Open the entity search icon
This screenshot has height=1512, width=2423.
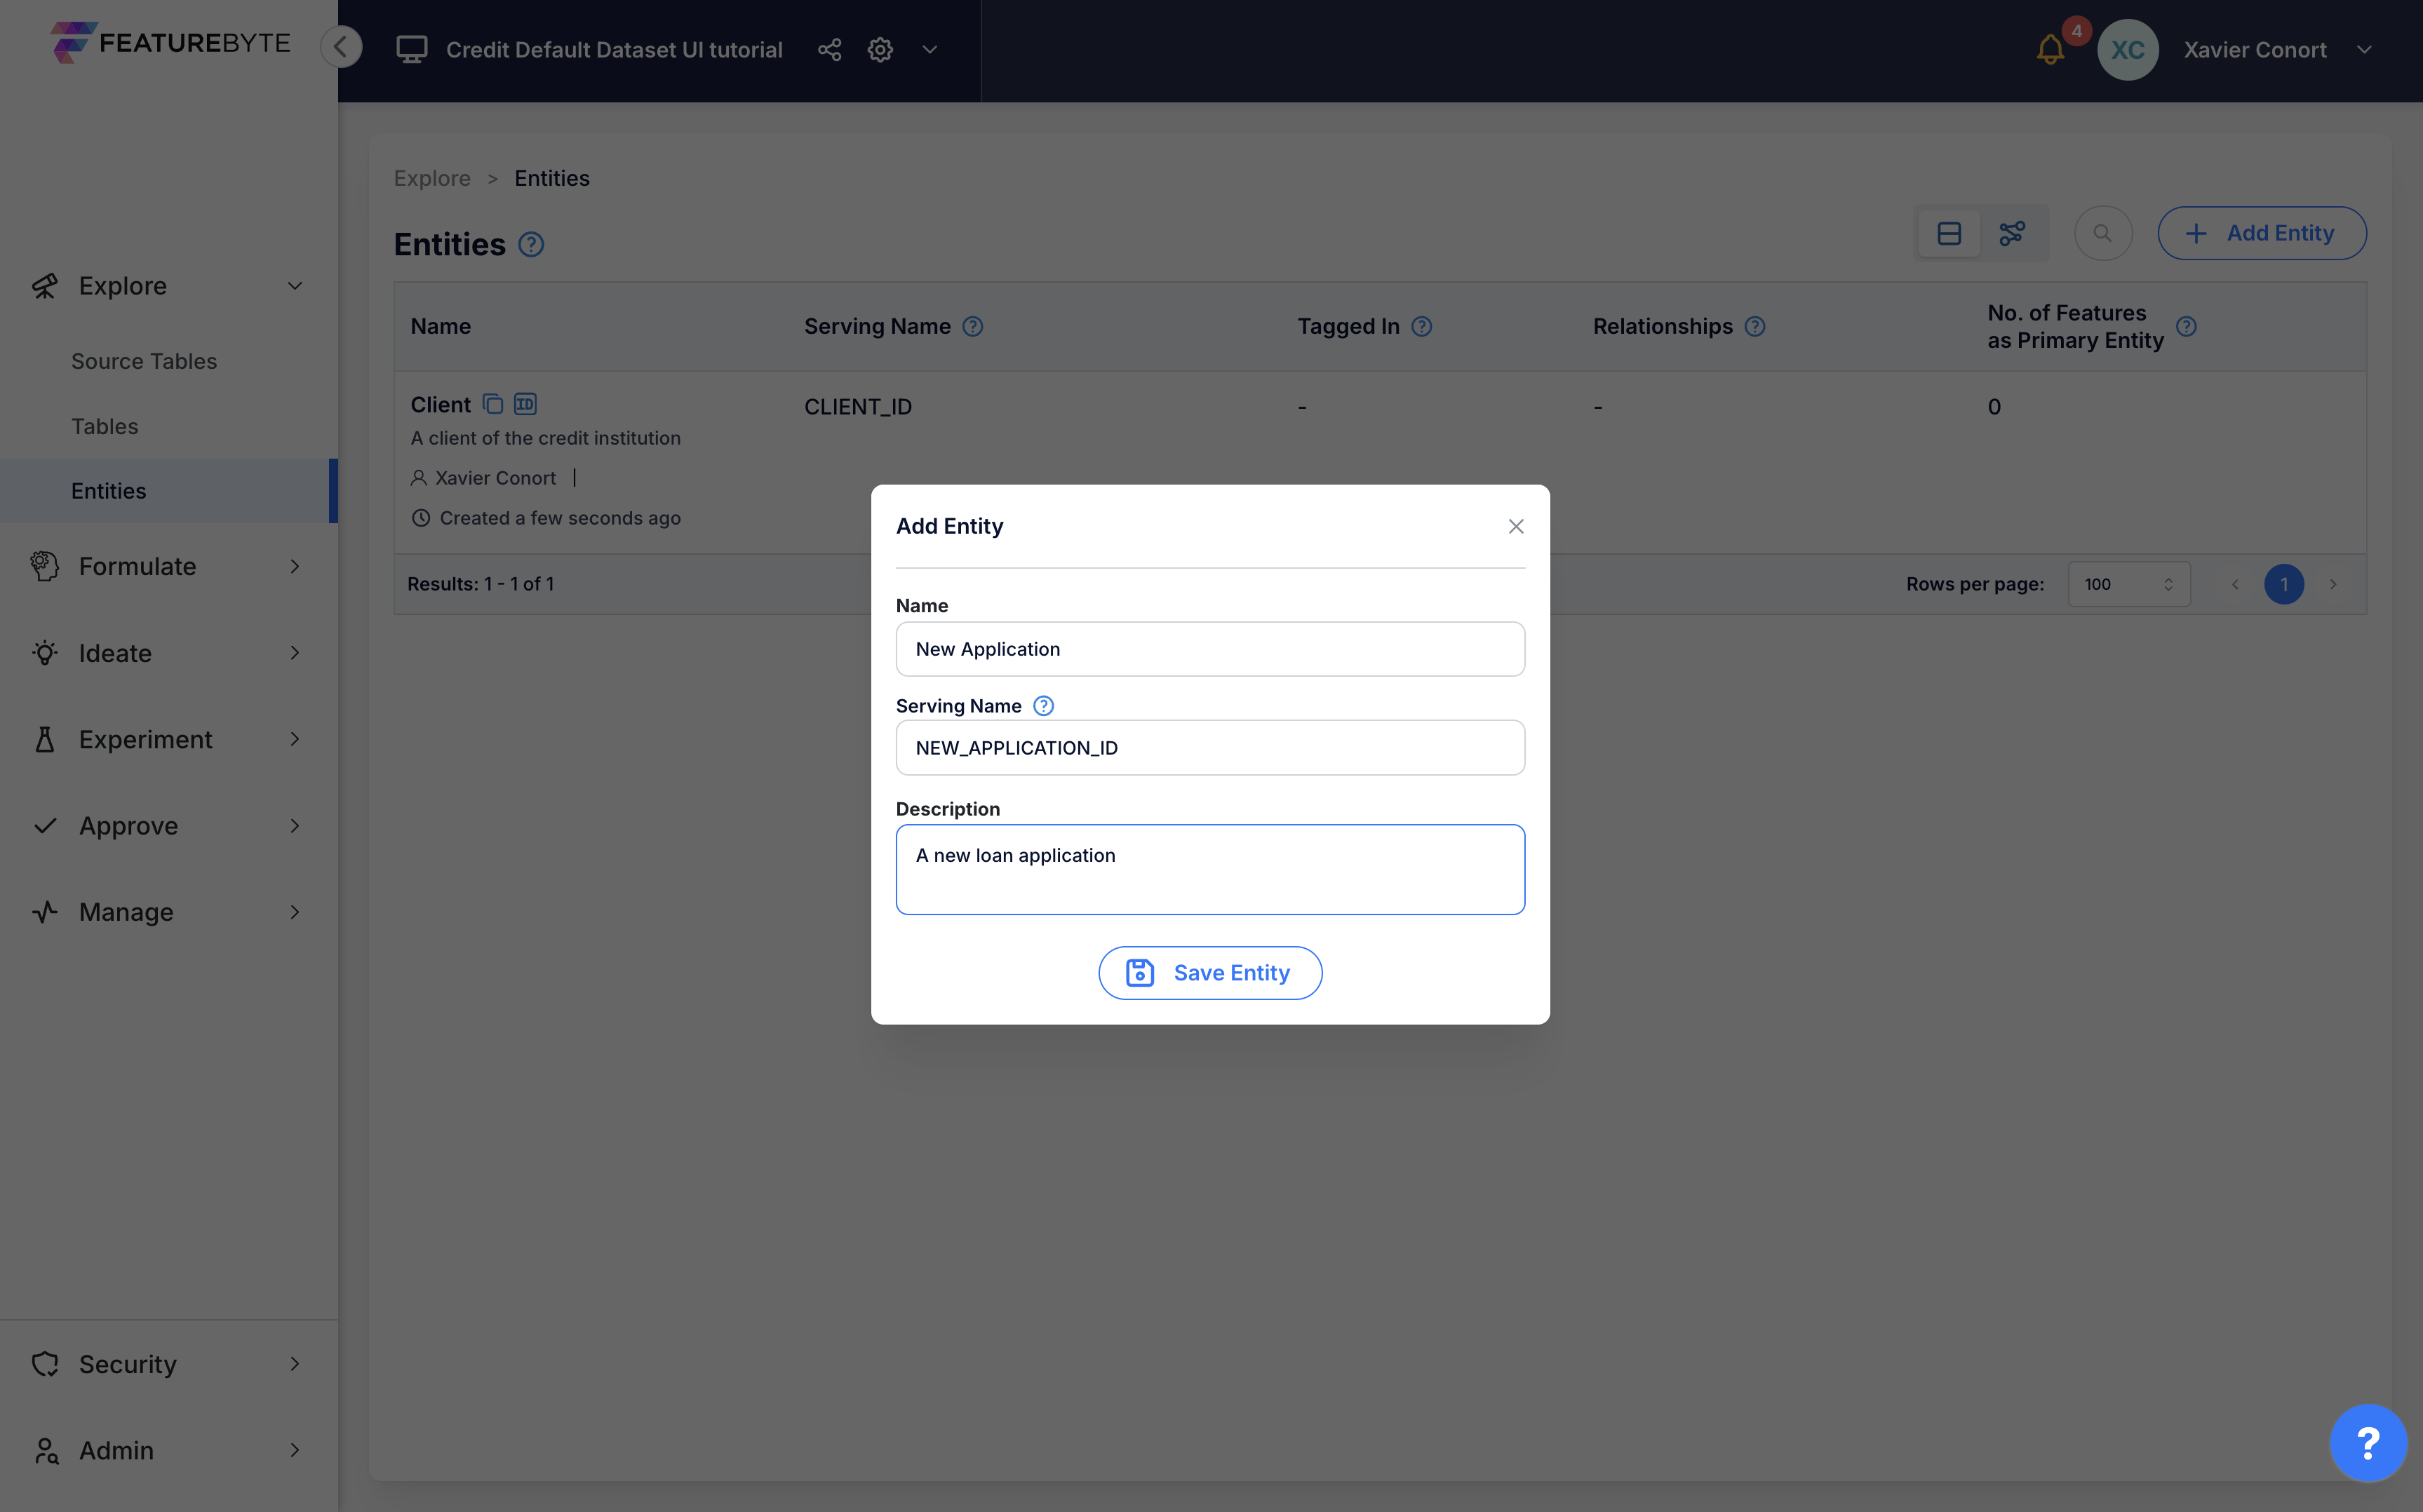pyautogui.click(x=2103, y=233)
